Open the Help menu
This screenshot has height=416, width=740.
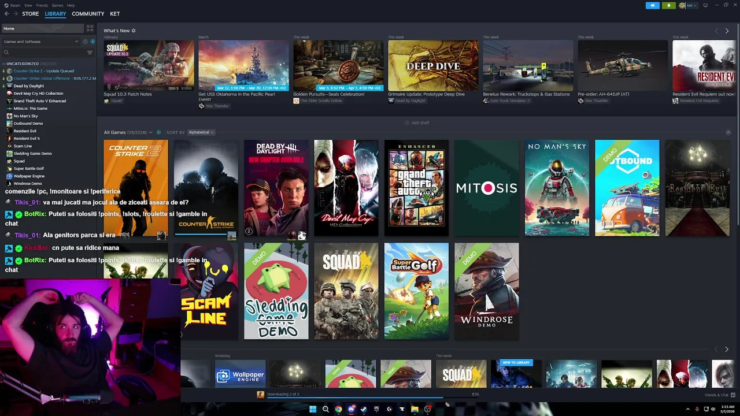coord(71,5)
